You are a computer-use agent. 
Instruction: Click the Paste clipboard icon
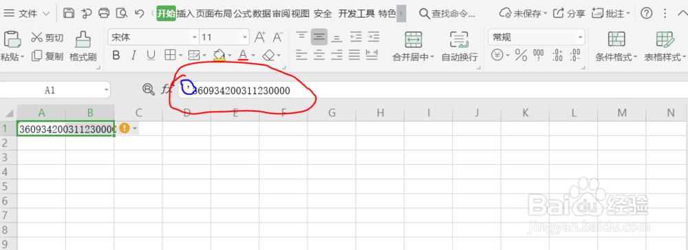(12, 39)
